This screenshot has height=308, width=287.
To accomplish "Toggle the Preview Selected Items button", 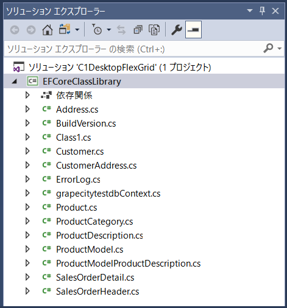I will [193, 30].
